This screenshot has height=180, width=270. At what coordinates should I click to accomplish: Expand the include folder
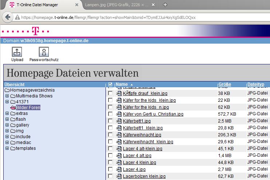pos(7,137)
